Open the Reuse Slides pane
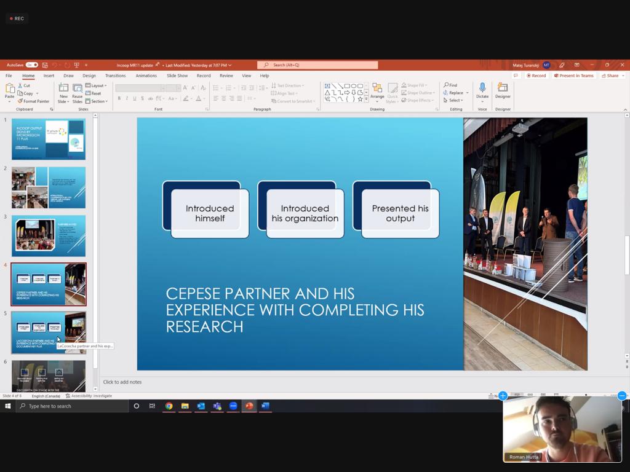The width and height of the screenshot is (630, 472). (77, 93)
